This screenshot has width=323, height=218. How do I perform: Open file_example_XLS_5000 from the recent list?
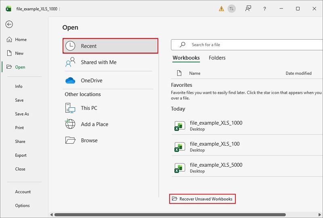tap(247, 168)
